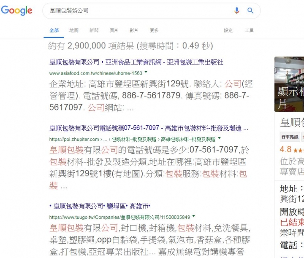
Task: Expand dropdown arrow next to asiafood URL
Action: pyautogui.click(x=146, y=72)
